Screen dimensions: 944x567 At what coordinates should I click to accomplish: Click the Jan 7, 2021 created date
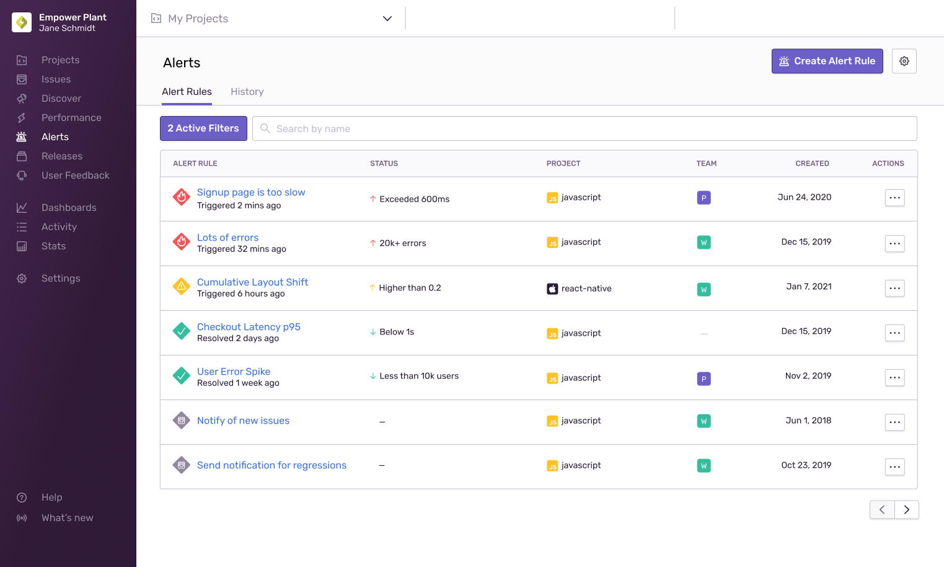tap(809, 287)
